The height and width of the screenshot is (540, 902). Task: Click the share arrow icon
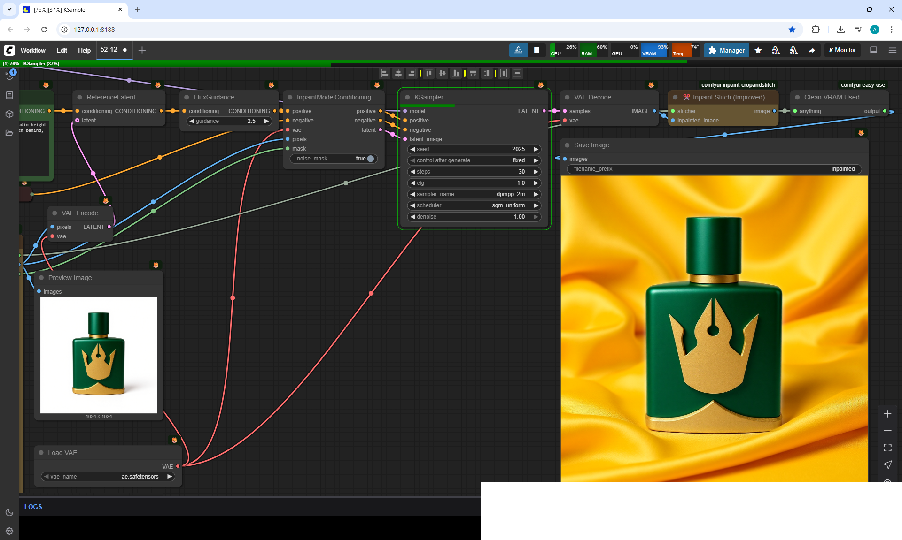pos(812,50)
